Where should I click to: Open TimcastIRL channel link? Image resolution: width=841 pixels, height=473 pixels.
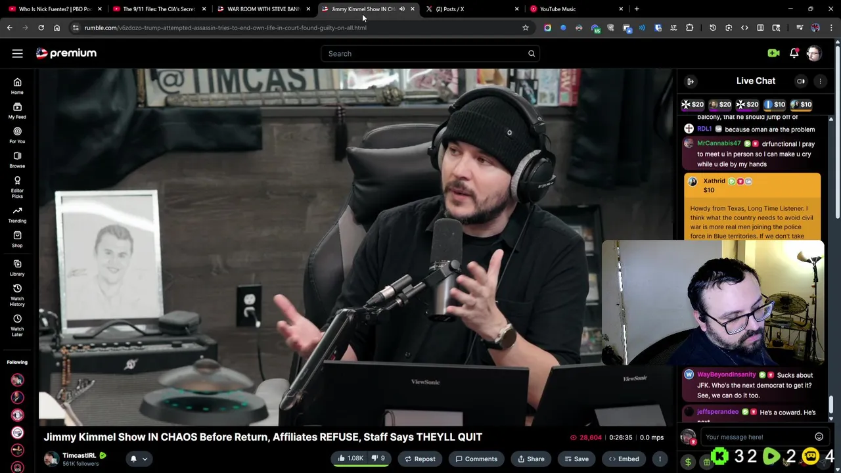pyautogui.click(x=80, y=455)
